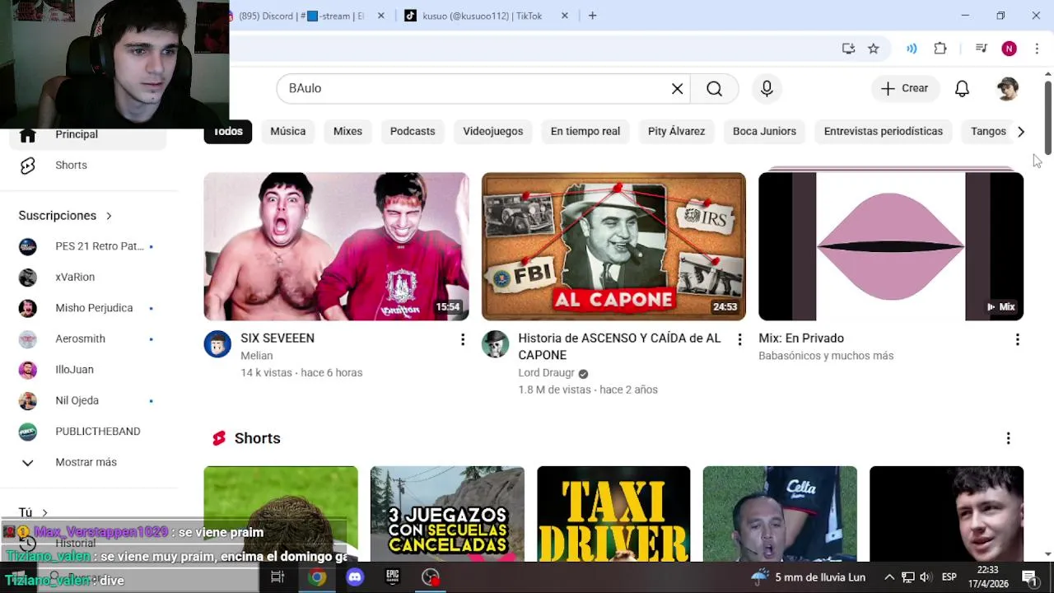
Task: Select the Videojuegos filter chip
Action: pyautogui.click(x=493, y=132)
